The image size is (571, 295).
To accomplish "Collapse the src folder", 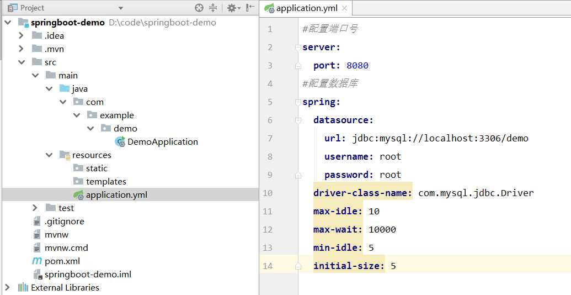I will click(22, 62).
